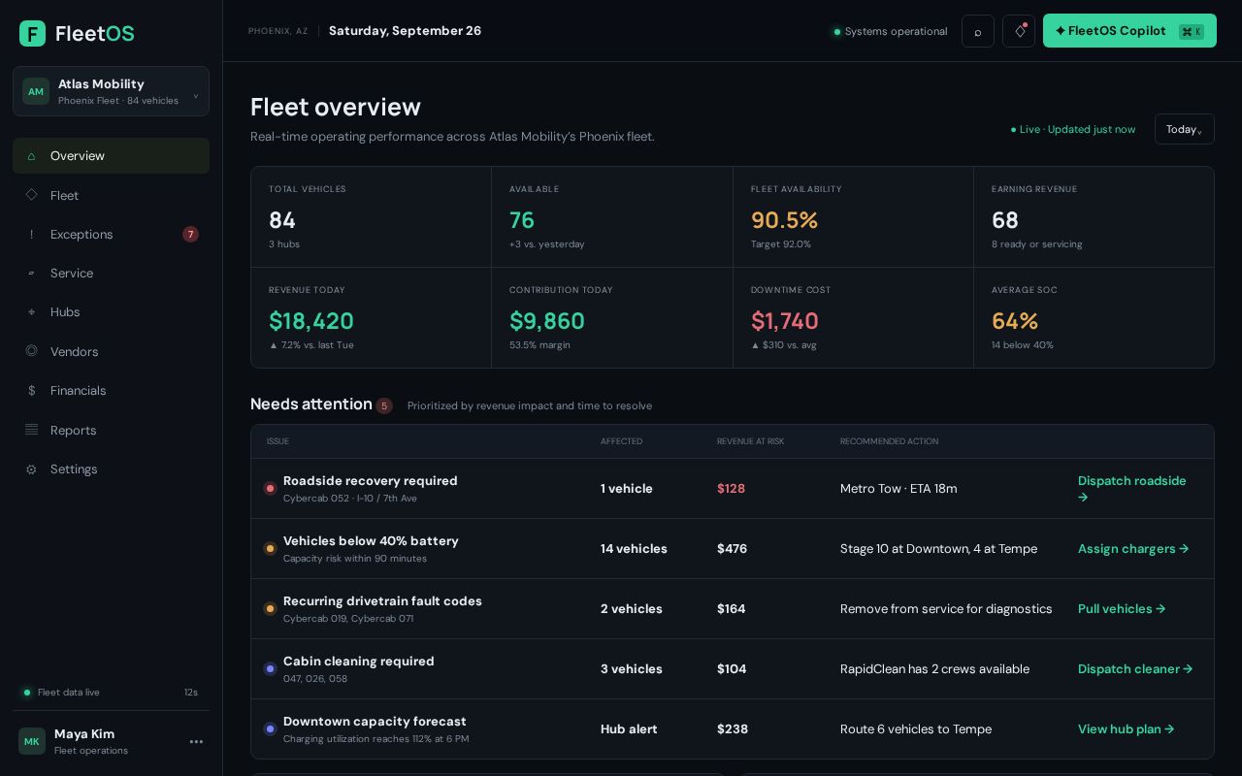
Task: Expand the Atlas Mobility fleet switcher chevron
Action: tap(195, 95)
